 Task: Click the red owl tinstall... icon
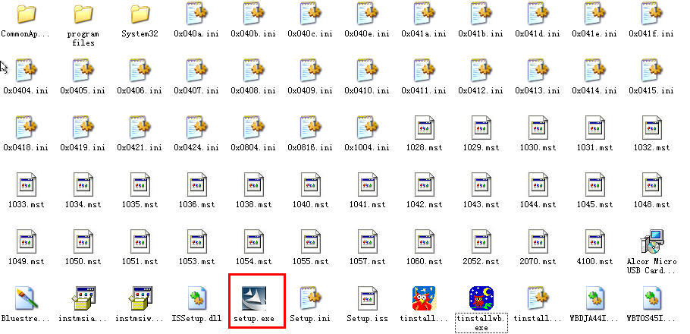tap(424, 298)
